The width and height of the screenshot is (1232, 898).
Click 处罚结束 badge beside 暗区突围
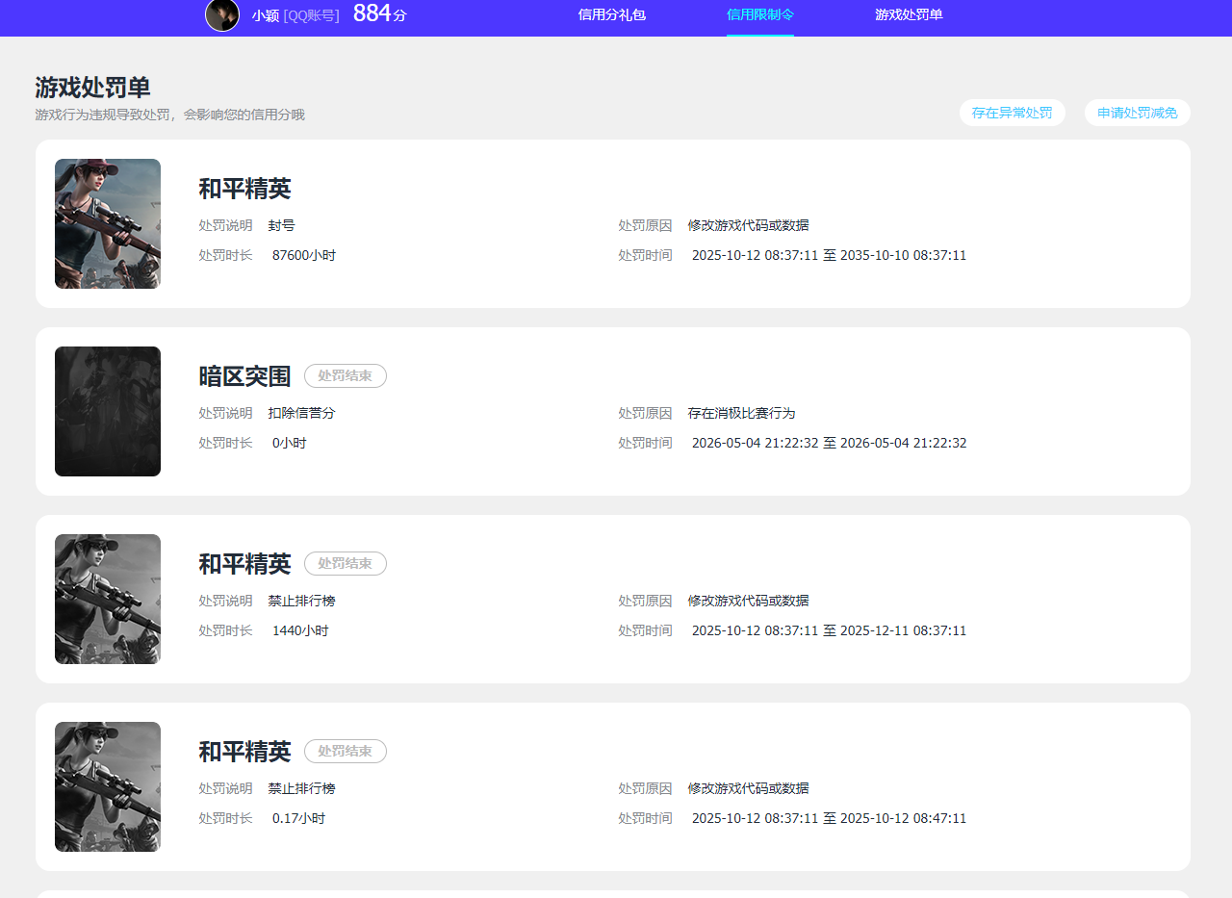pyautogui.click(x=346, y=376)
